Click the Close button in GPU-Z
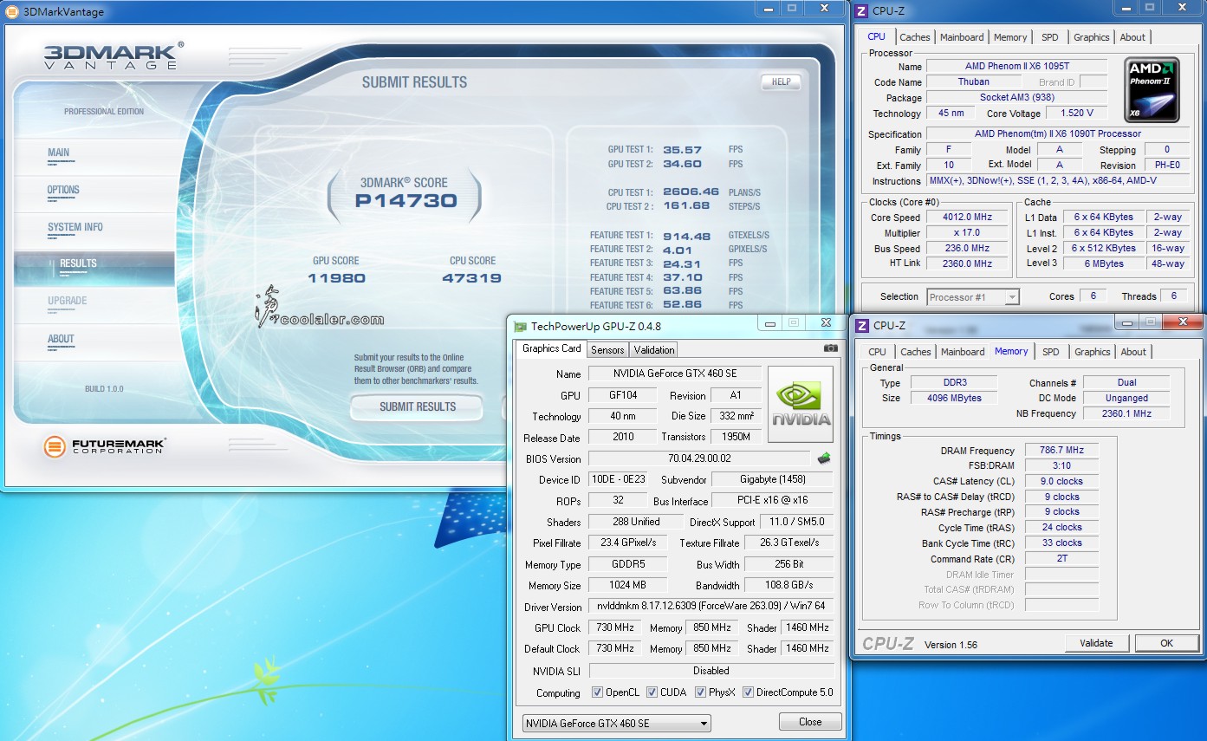 click(810, 721)
